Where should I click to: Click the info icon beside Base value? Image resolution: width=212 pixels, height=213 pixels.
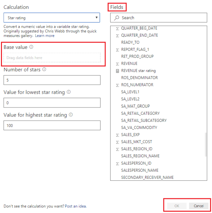point(31,47)
